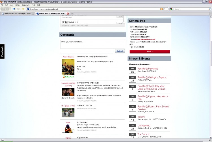This screenshot has height=142, width=212.
Task: Click into the Google search box
Action: coord(191,9)
